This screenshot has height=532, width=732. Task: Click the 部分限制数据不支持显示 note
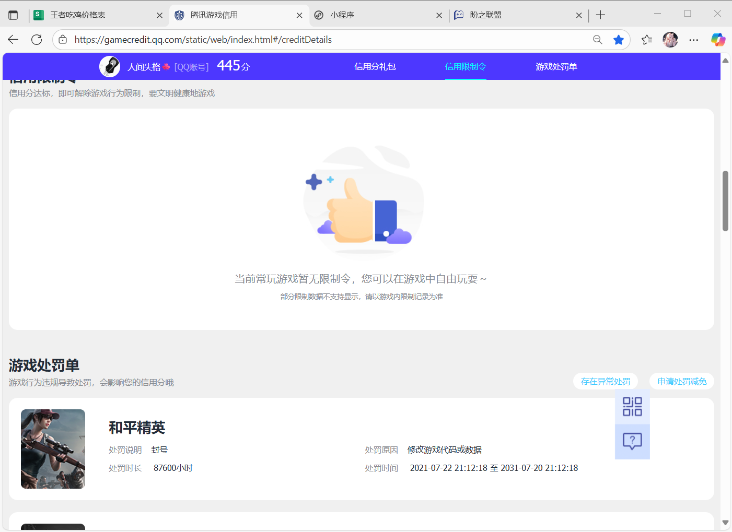tap(362, 297)
